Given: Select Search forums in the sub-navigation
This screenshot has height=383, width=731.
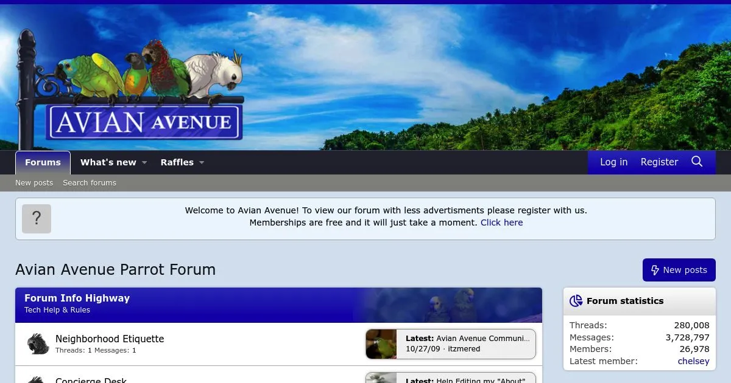Looking at the screenshot, I should (x=90, y=183).
